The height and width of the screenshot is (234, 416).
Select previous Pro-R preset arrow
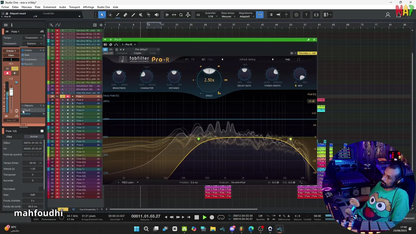222,59
